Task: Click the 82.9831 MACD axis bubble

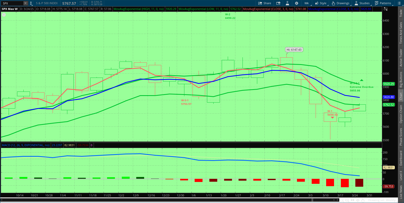Action: (x=388, y=167)
